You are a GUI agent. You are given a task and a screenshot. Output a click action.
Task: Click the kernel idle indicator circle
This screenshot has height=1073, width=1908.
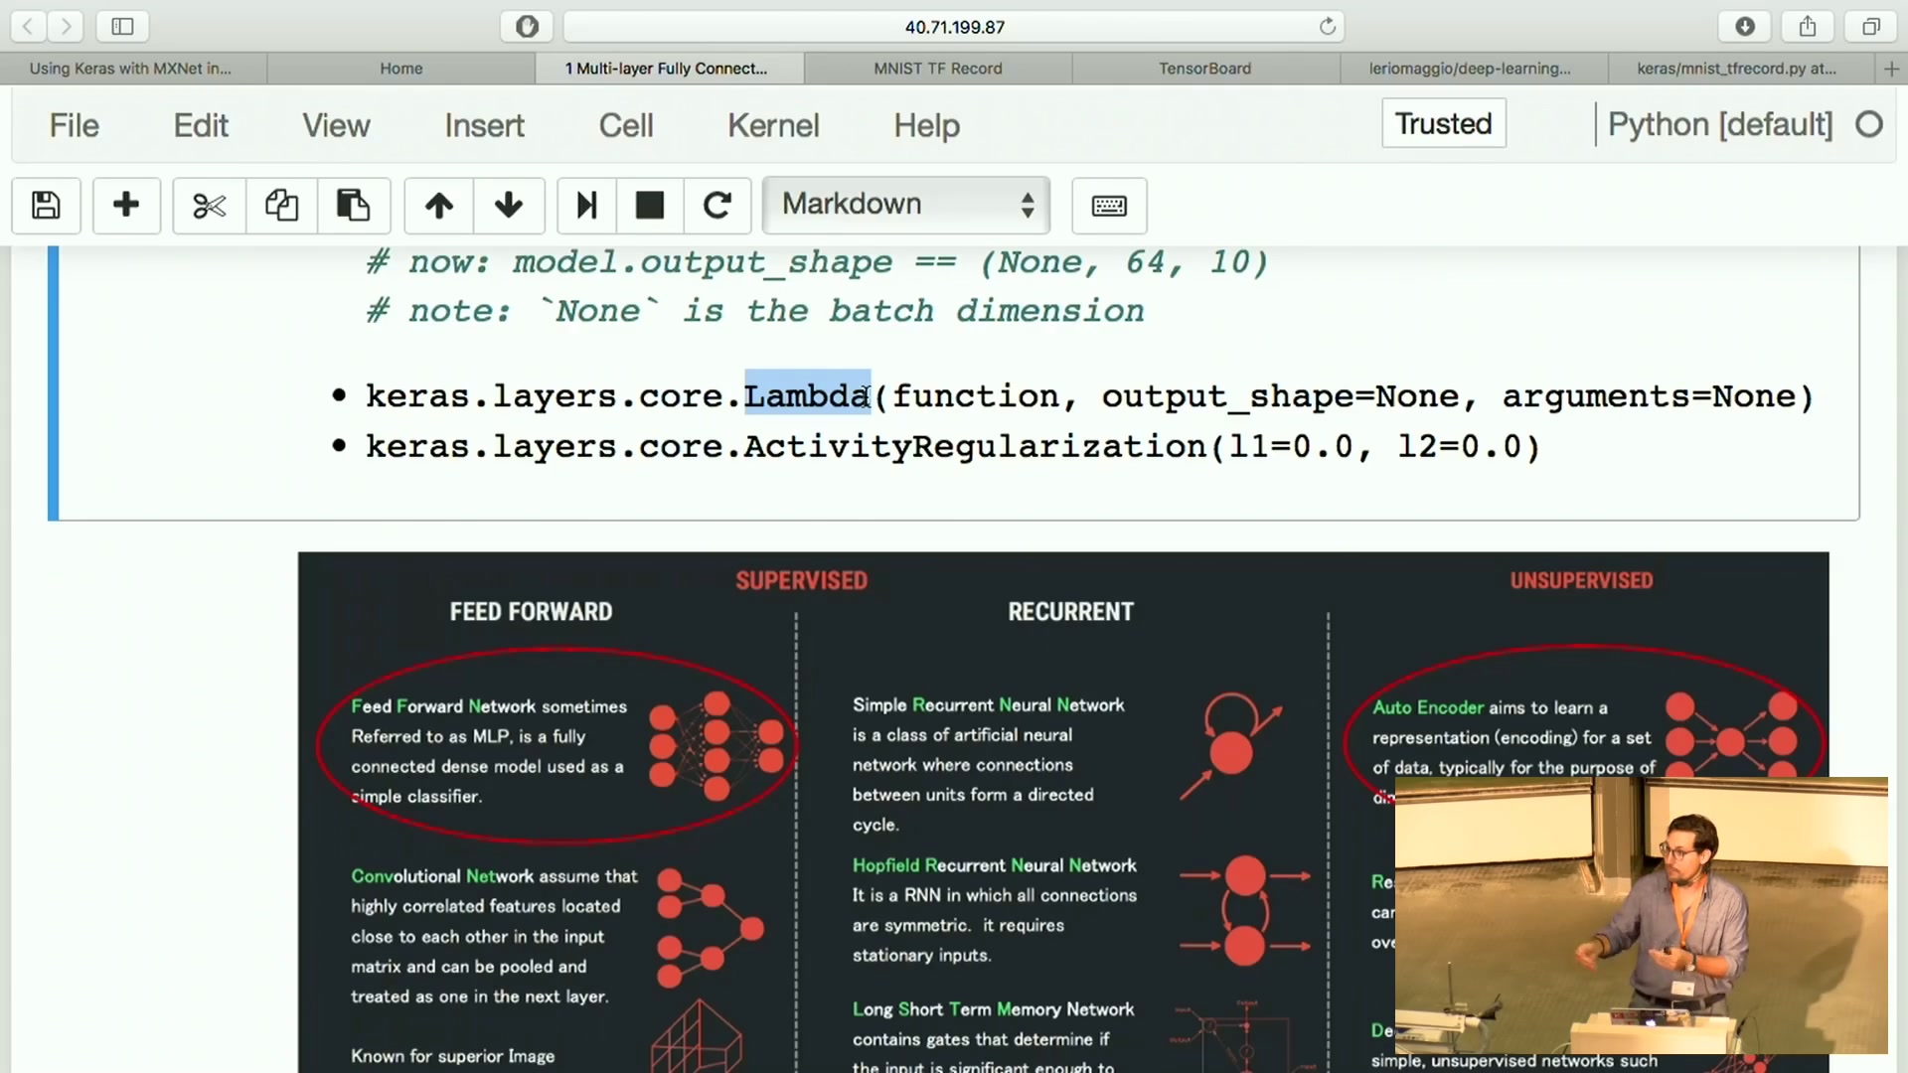pos(1869,124)
